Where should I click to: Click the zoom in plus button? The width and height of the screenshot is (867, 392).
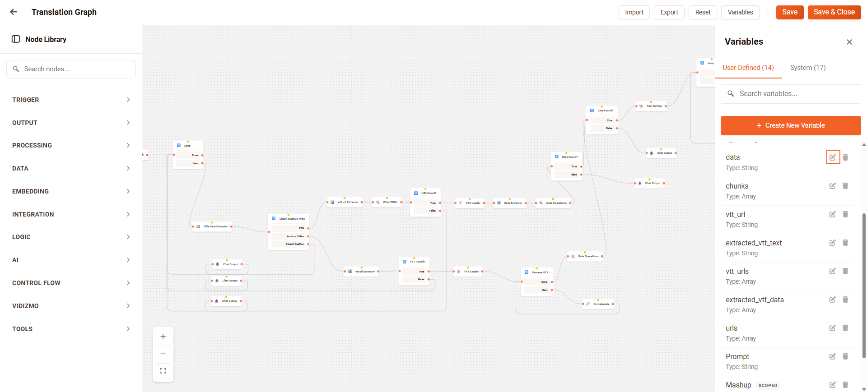tap(163, 337)
